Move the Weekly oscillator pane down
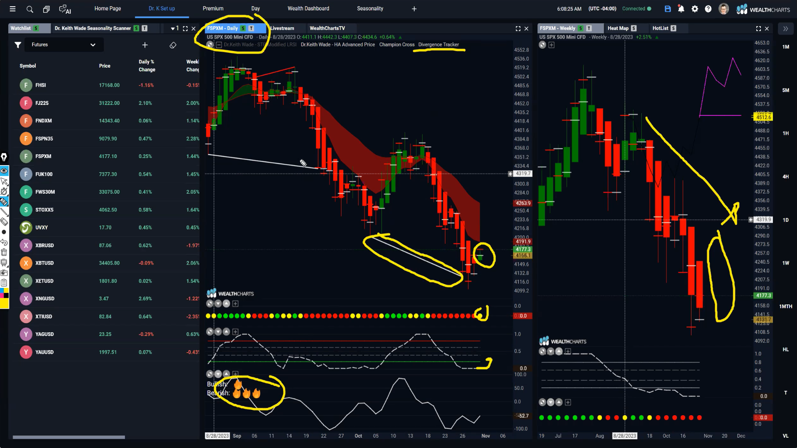 551,351
